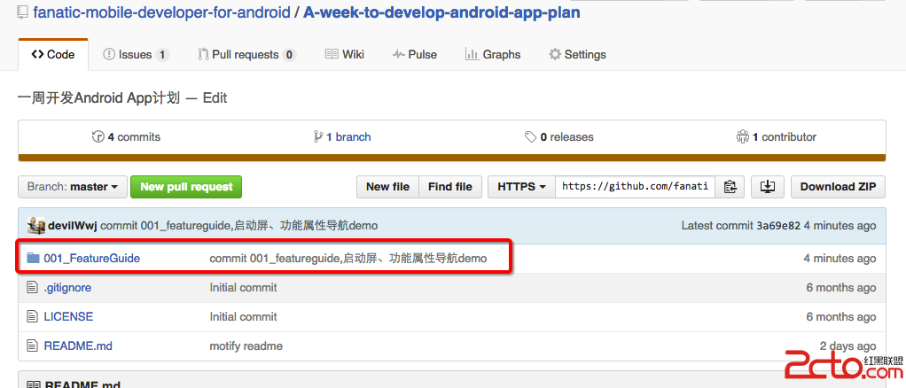Select the clone URL text field
906x388 pixels.
pyautogui.click(x=635, y=187)
